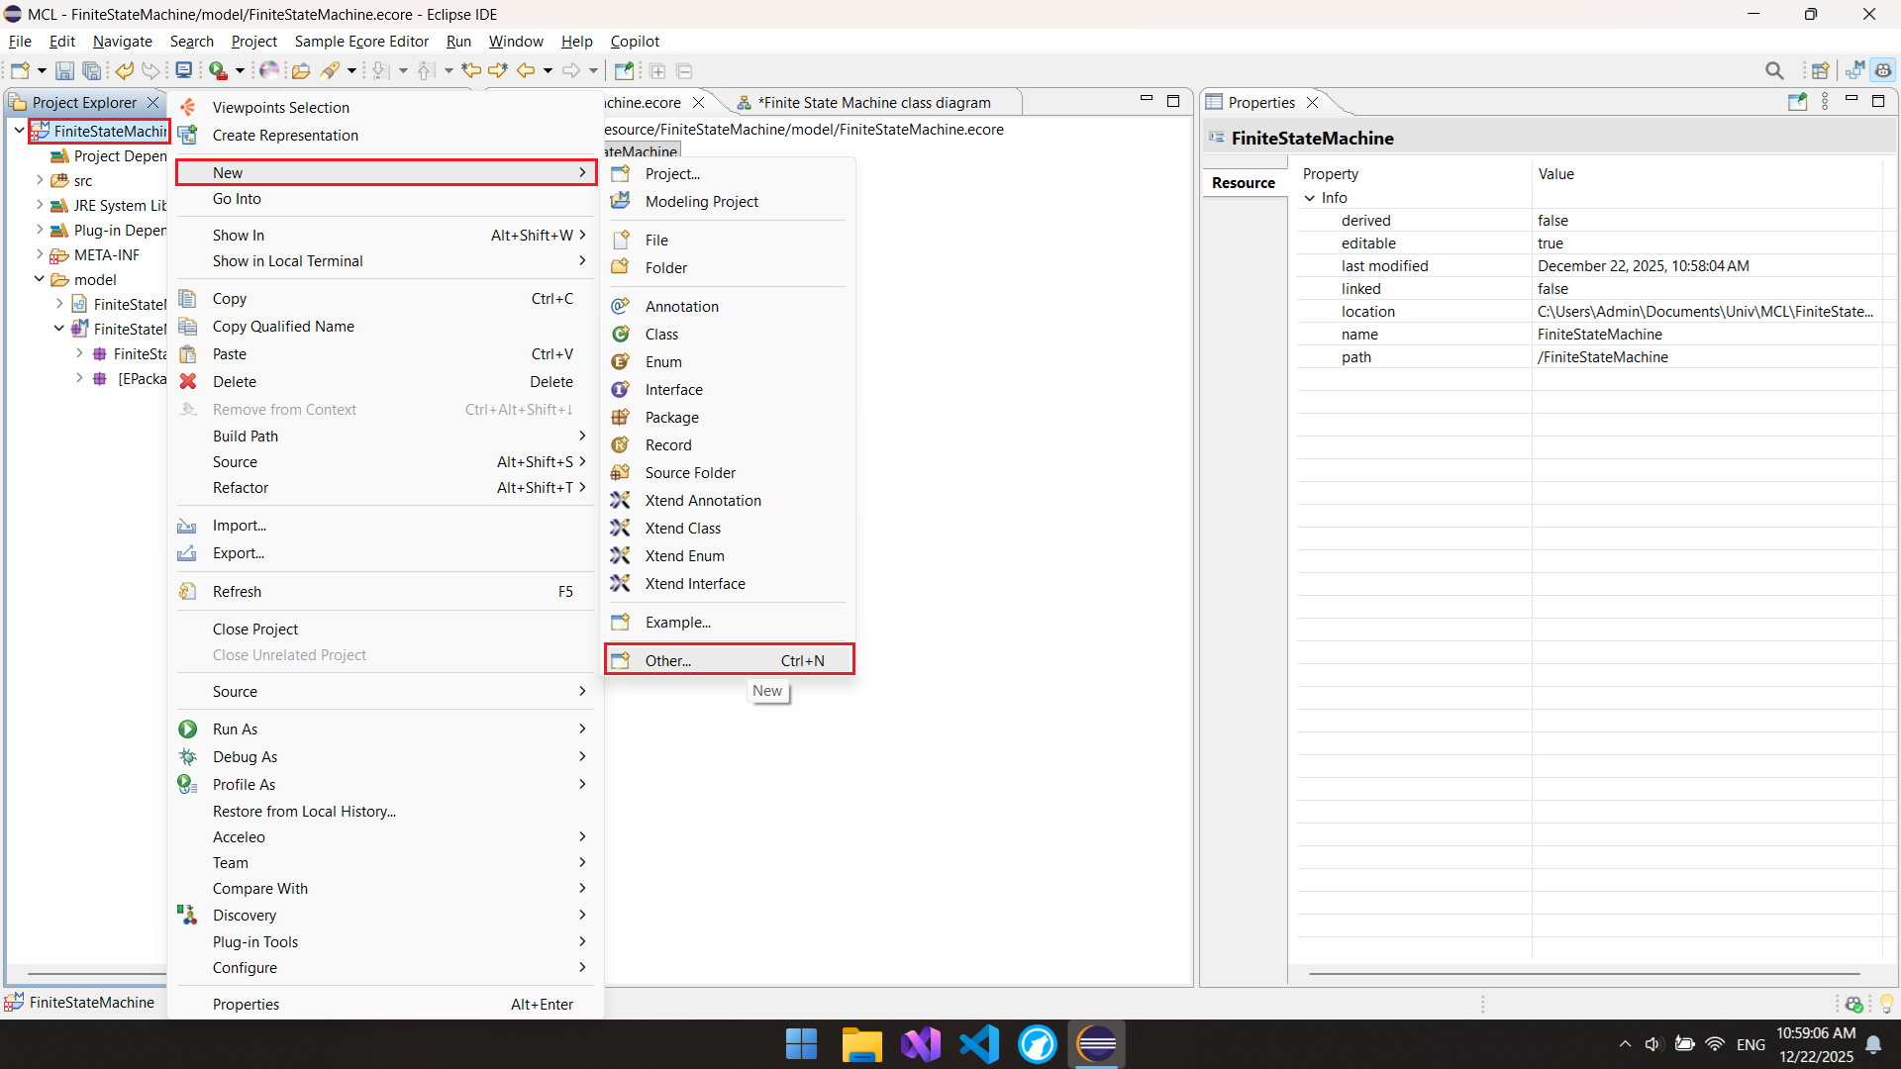Expand the src folder tree node
Screen dimensions: 1901x1069
tap(40, 181)
